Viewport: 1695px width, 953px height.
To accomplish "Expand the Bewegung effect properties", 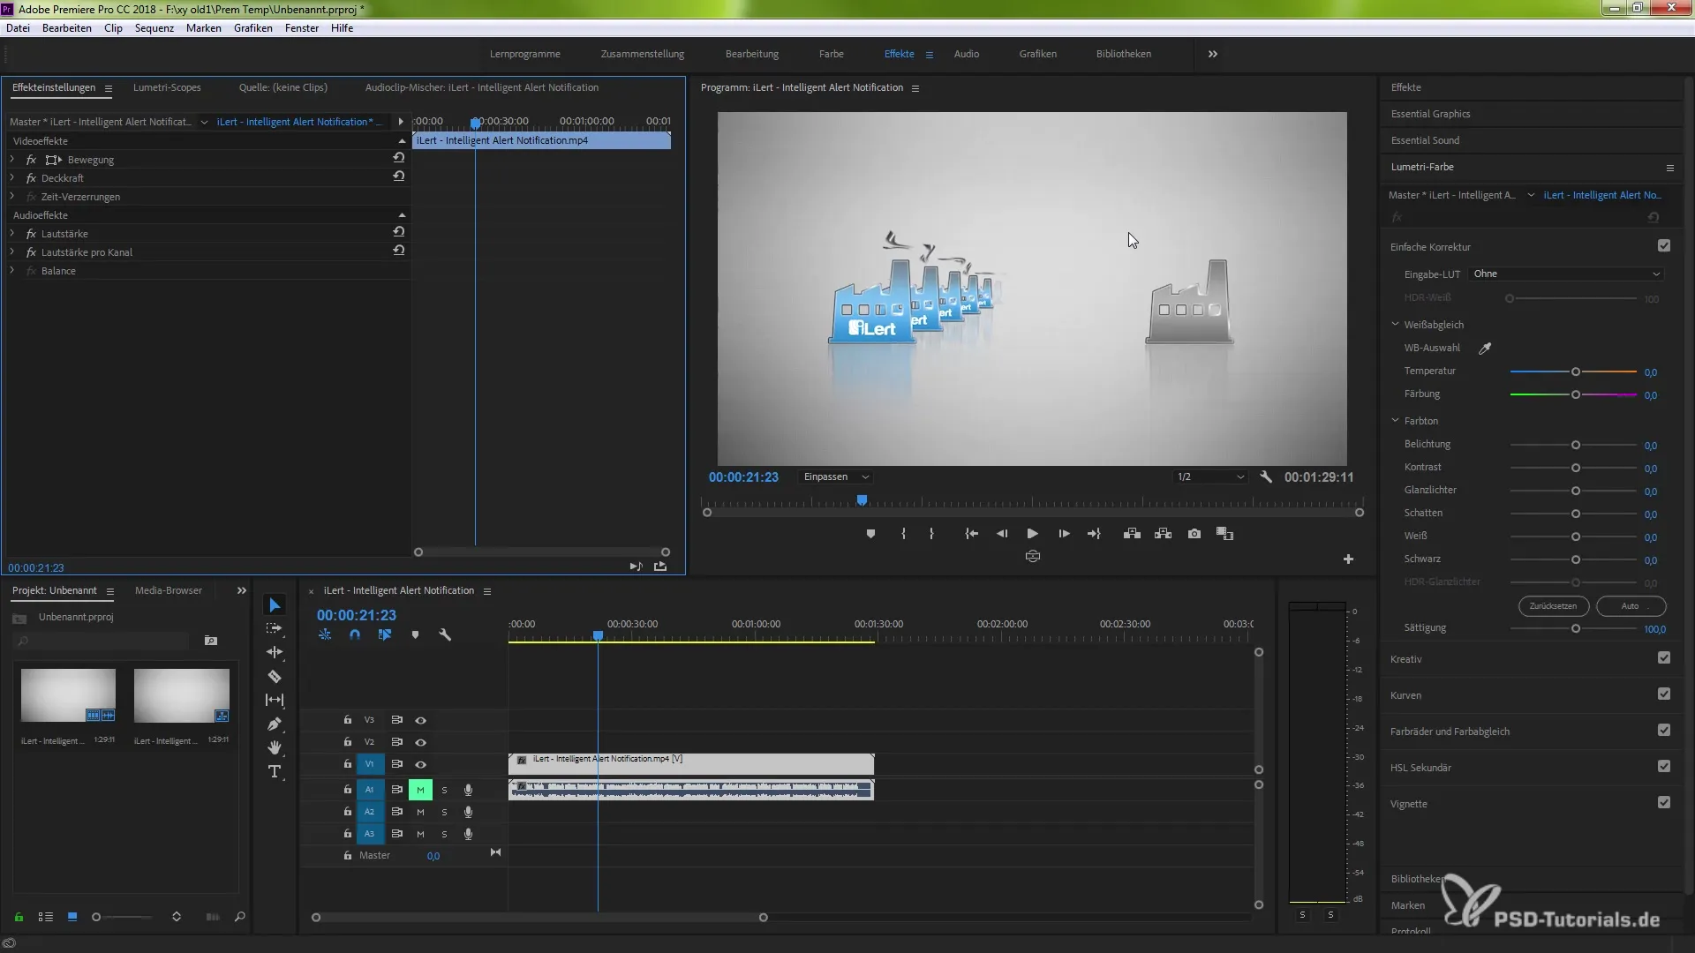I will point(12,160).
